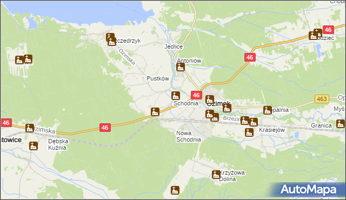The image size is (346, 200).
Task: Select the Nowa Schodnia place label
Action: coord(189,136)
